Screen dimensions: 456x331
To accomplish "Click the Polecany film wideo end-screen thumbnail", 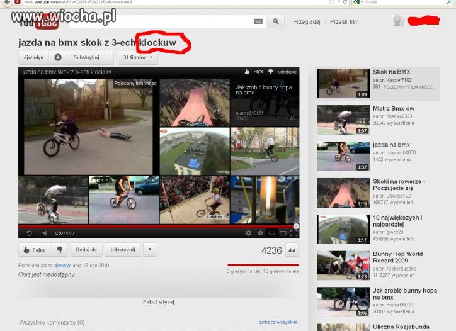I will pos(88,126).
